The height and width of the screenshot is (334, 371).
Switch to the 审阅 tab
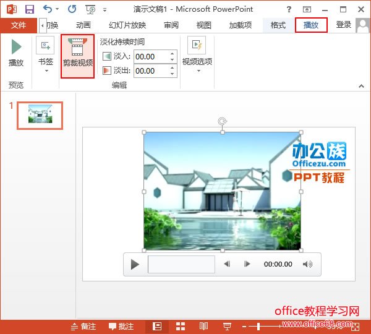pos(171,25)
